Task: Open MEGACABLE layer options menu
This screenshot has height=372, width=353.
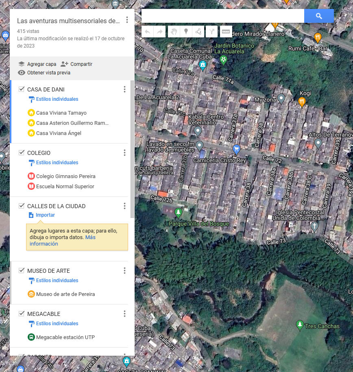Action: click(124, 313)
